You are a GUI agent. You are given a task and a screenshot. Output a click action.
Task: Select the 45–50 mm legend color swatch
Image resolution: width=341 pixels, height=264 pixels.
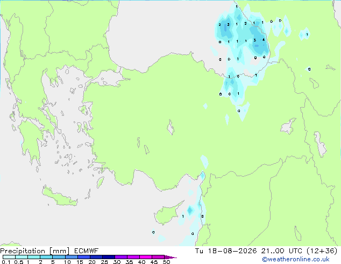pos(158,257)
